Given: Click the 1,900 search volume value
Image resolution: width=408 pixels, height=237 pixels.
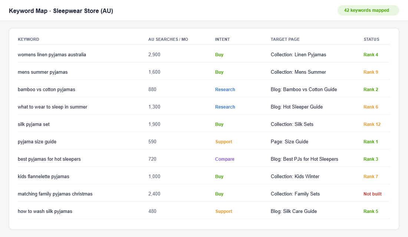Looking at the screenshot, I should 154,124.
